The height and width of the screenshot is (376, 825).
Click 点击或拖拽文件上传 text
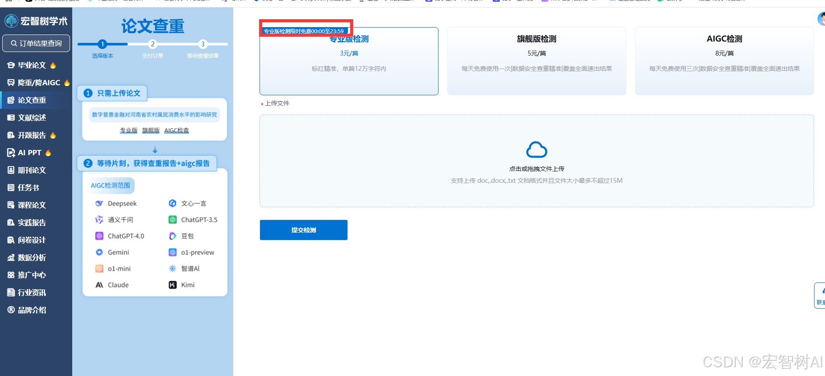coord(537,169)
